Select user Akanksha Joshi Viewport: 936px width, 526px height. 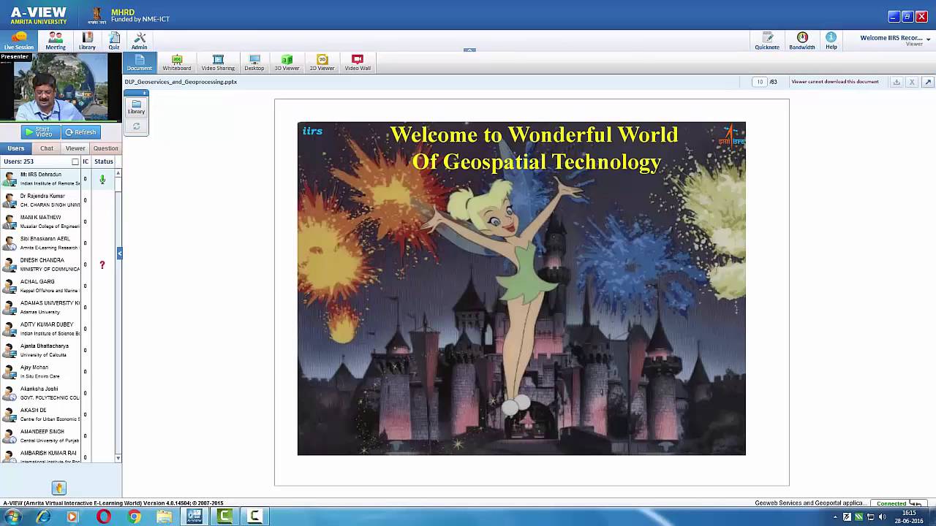pyautogui.click(x=40, y=393)
